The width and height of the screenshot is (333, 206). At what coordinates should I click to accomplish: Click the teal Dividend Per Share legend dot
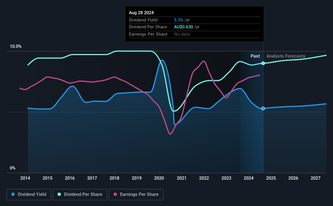[59, 194]
